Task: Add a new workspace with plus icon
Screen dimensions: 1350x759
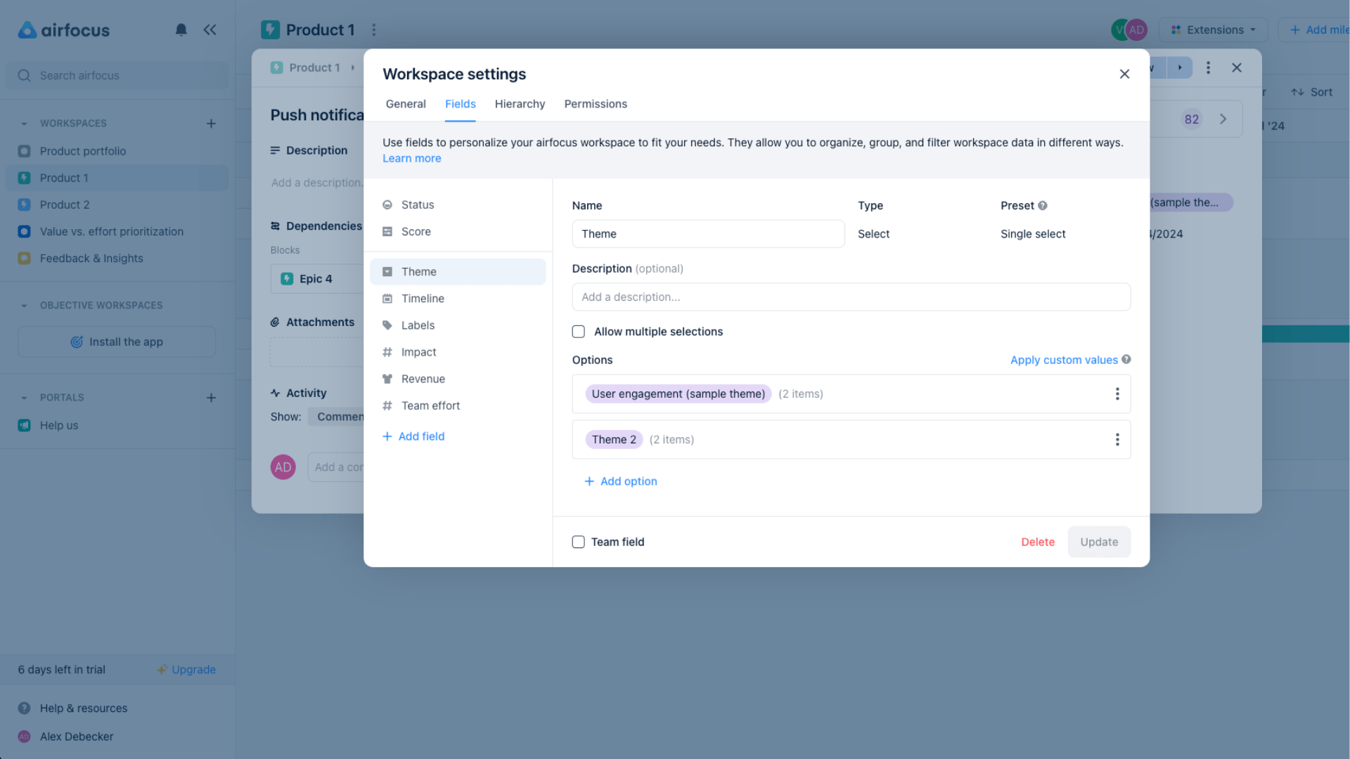Action: click(211, 123)
